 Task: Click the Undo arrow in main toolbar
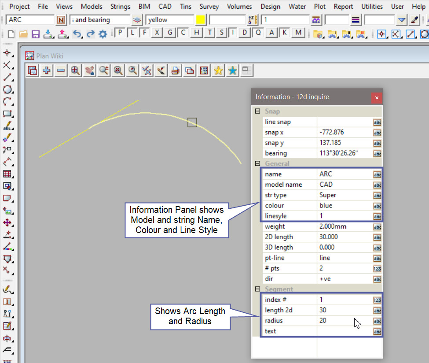pos(77,33)
